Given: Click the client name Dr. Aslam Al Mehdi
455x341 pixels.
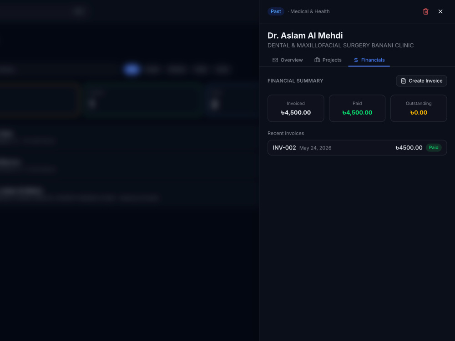Looking at the screenshot, I should pos(305,35).
